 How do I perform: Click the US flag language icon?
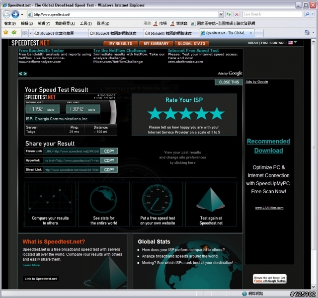pyautogui.click(x=290, y=43)
